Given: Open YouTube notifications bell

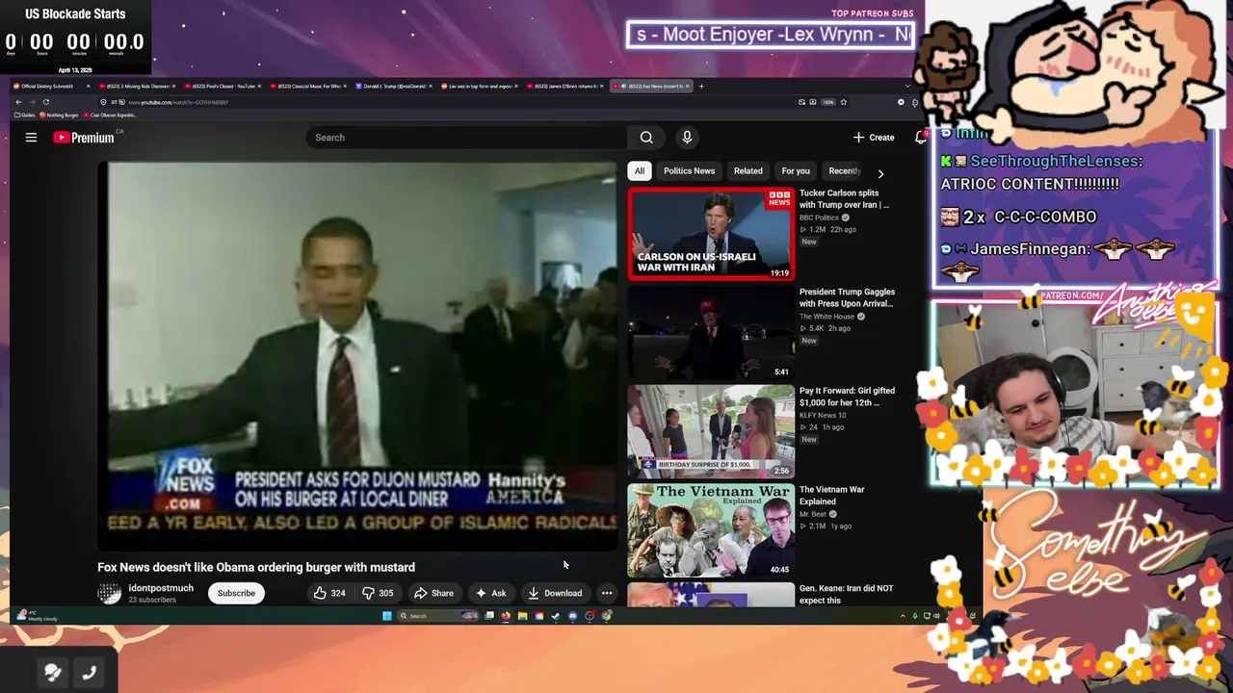Looking at the screenshot, I should pos(921,138).
